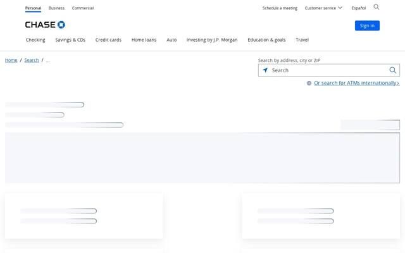Viewport: 405px width, 253px height.
Task: Switch language to Español
Action: [x=359, y=8]
